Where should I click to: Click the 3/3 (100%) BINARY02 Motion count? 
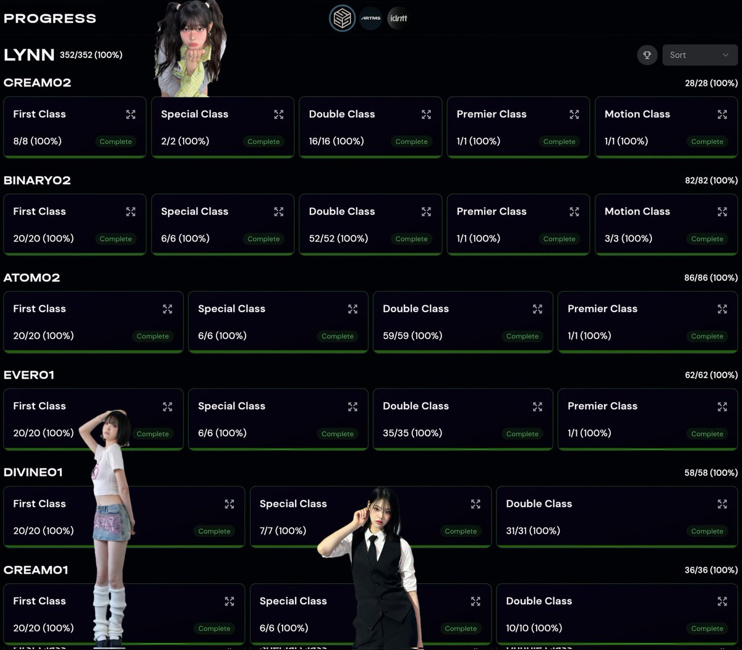click(629, 238)
